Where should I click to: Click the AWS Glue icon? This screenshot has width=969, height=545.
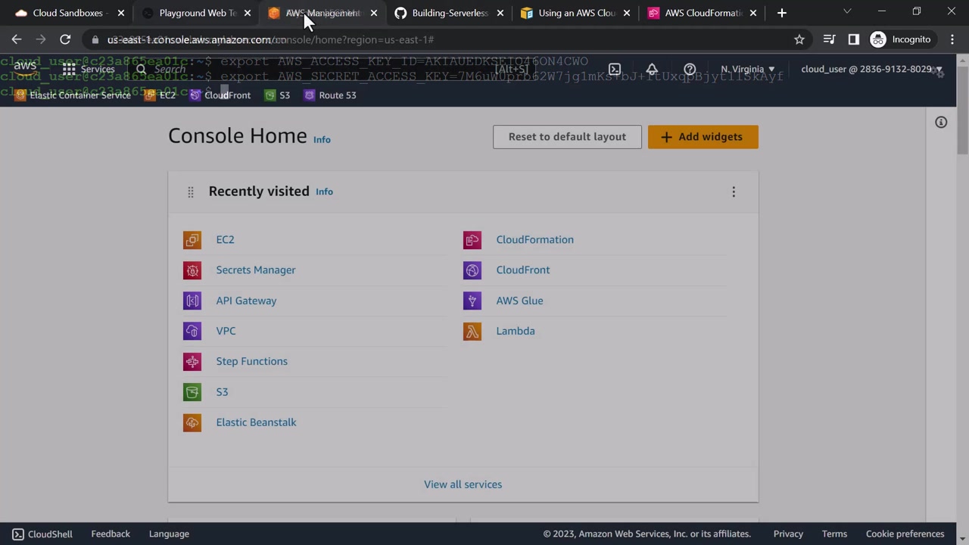click(472, 301)
